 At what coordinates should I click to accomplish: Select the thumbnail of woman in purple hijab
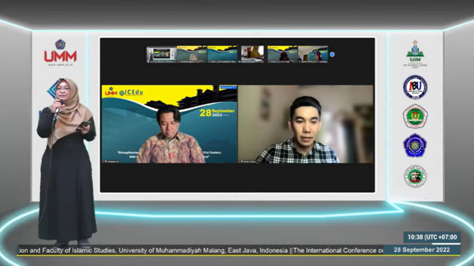tap(313, 54)
